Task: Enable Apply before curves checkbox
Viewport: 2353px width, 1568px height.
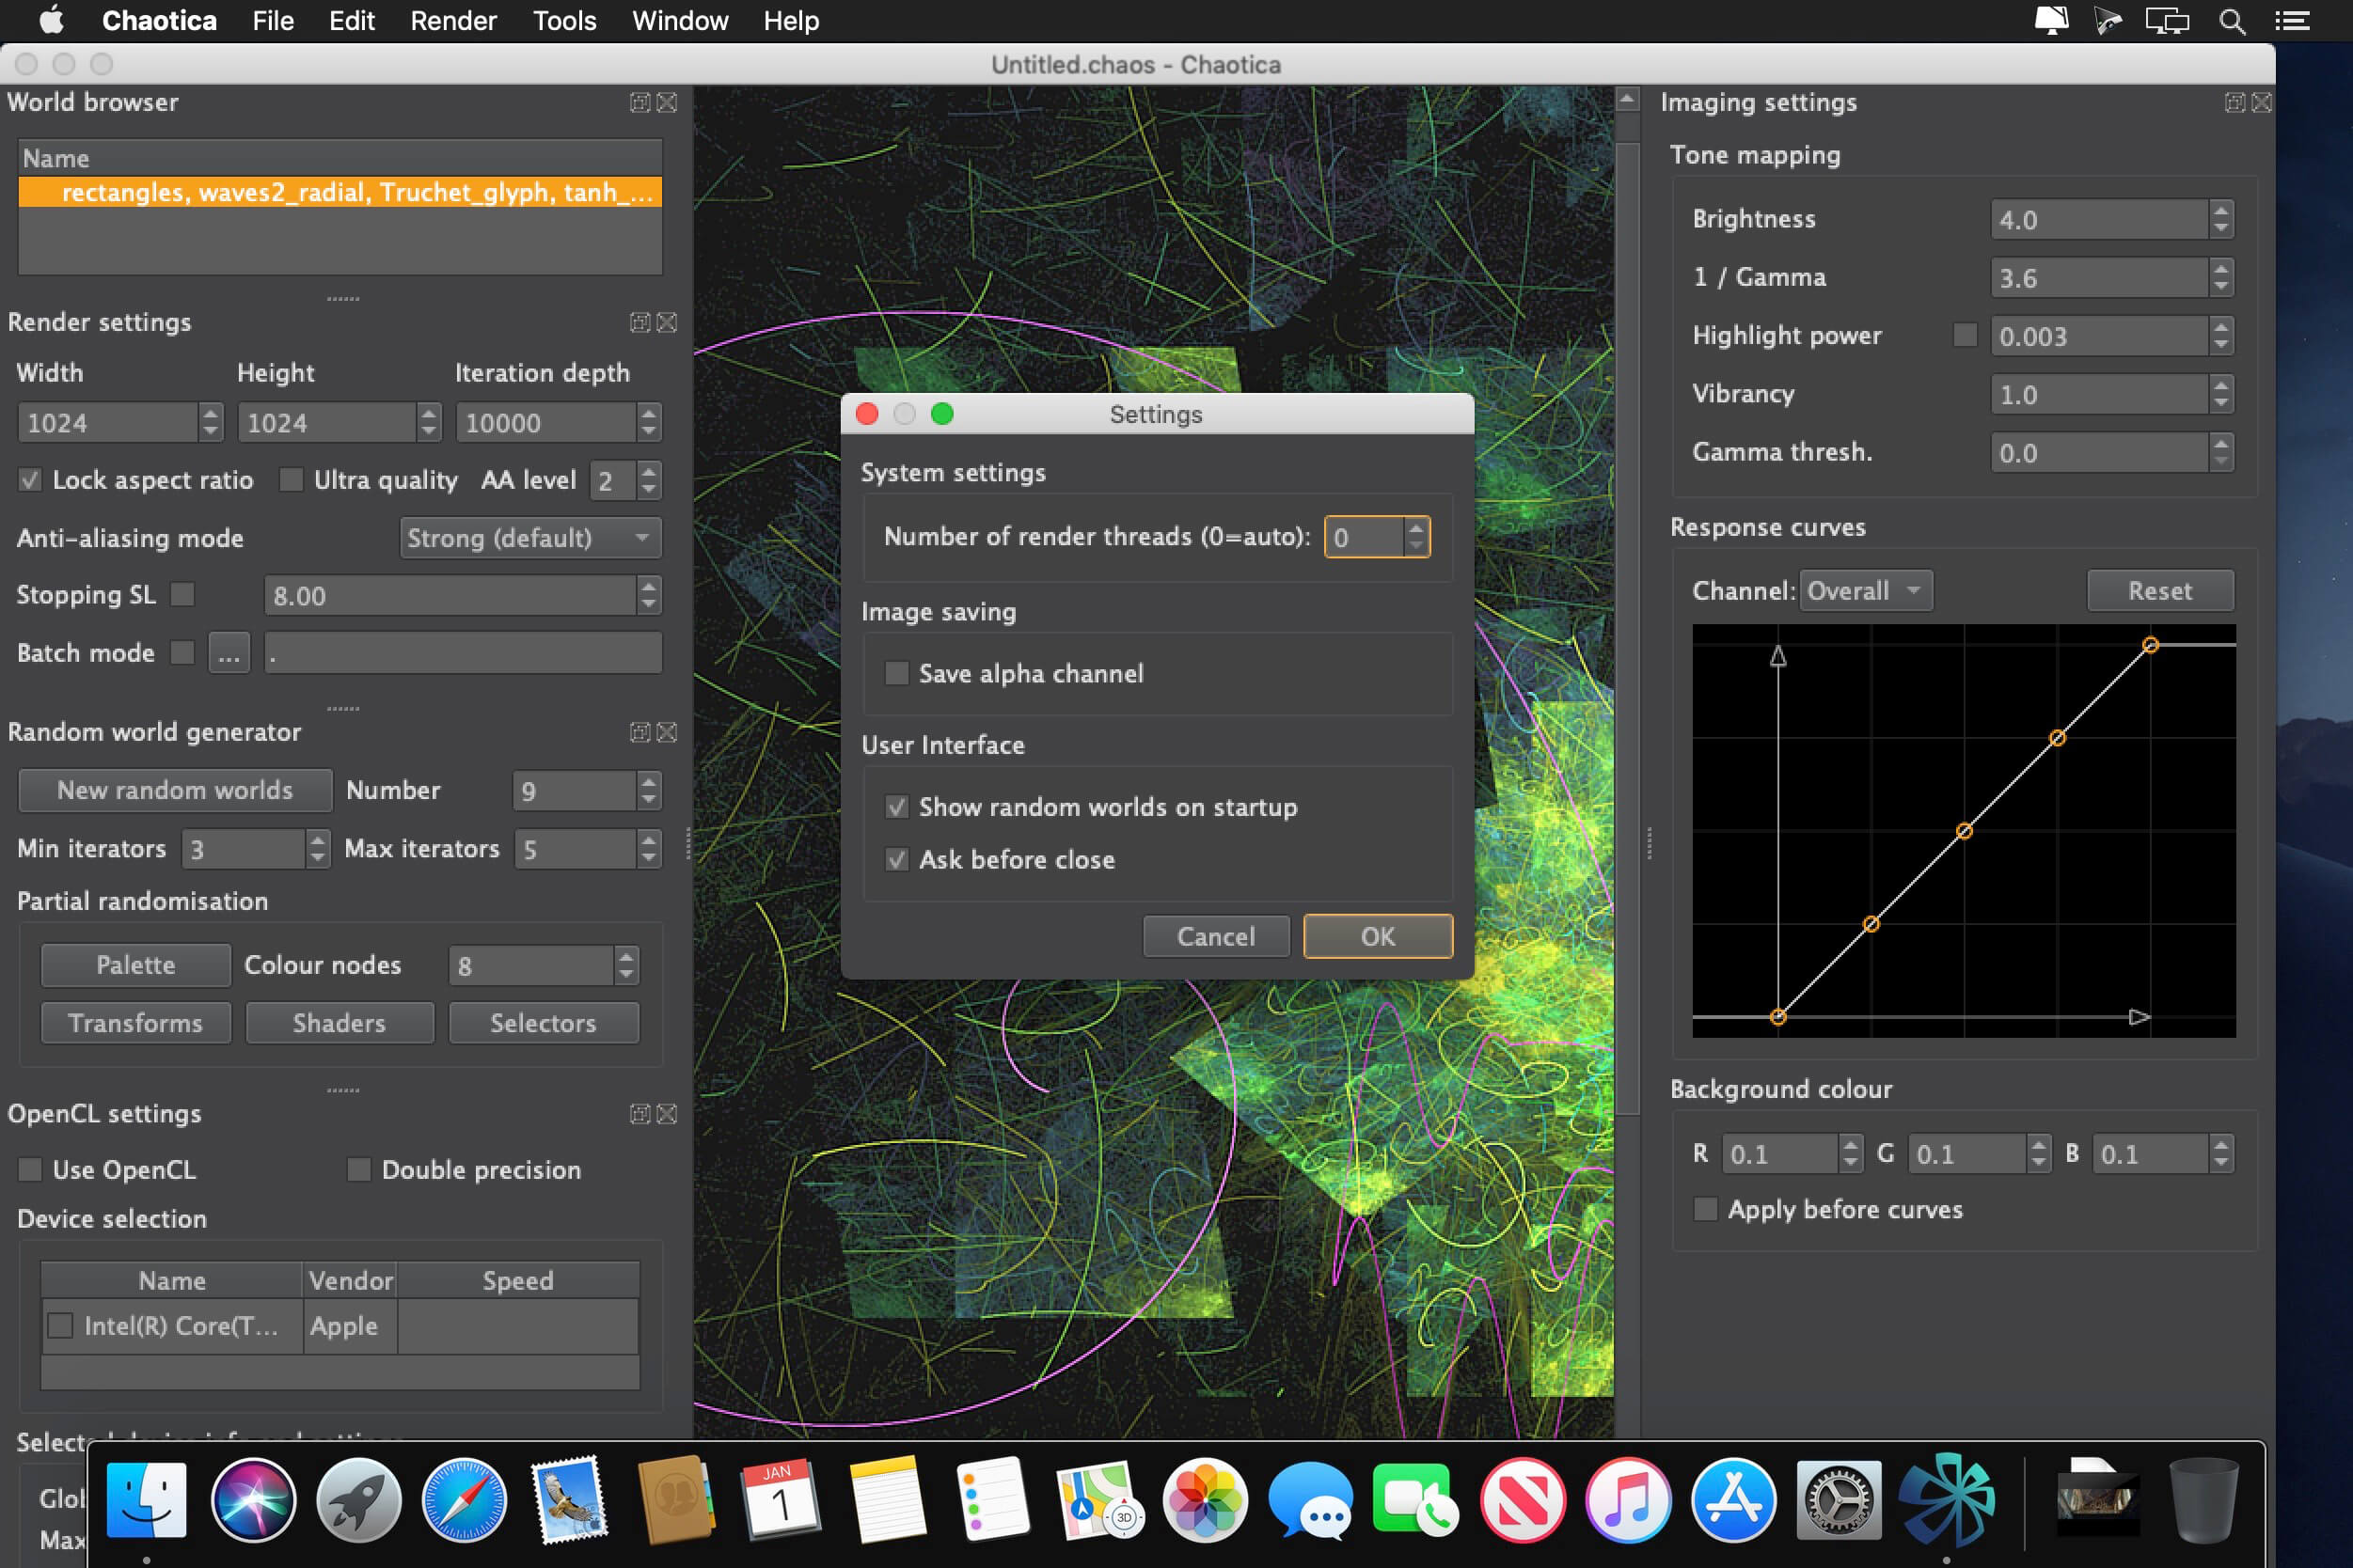Action: click(1705, 1209)
